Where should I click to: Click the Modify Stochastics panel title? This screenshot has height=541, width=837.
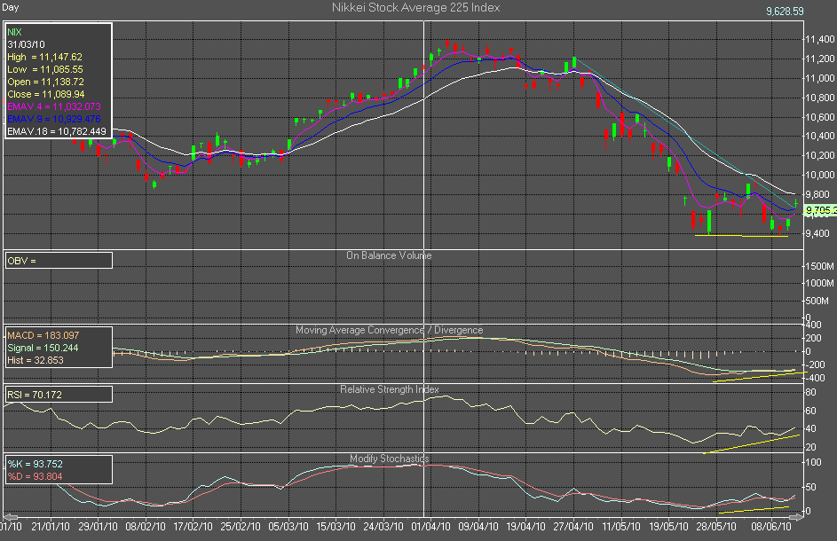click(x=389, y=459)
